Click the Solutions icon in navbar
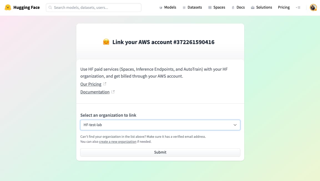Screen dimensions: 320x181 [x=253, y=7]
